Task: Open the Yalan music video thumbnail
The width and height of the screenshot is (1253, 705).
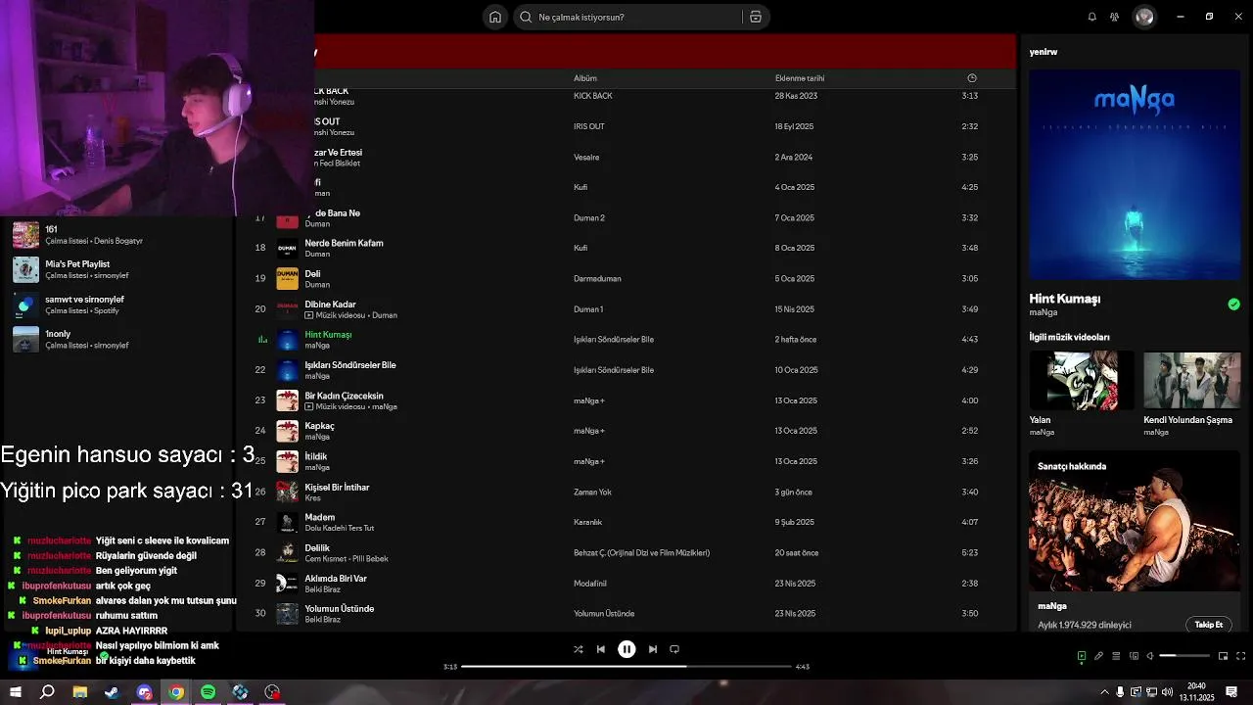Action: [x=1082, y=380]
